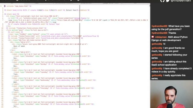Click the underlined "School Years" anchor text

[80, 18]
